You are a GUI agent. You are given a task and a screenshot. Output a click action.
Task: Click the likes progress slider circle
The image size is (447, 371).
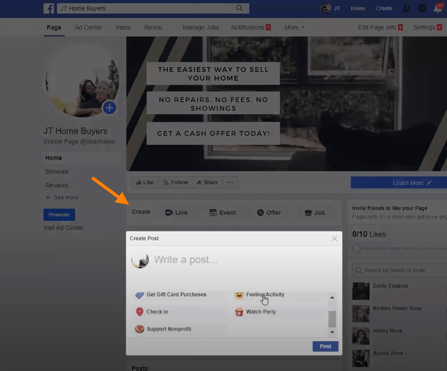point(356,249)
